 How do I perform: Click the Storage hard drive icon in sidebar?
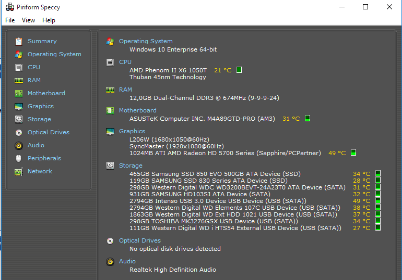(19, 119)
